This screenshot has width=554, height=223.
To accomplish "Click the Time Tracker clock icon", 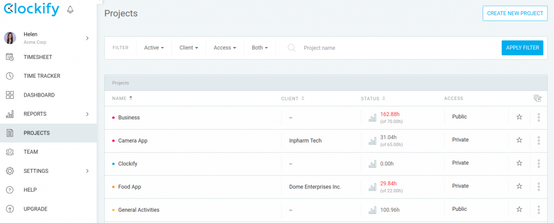I will [x=10, y=76].
